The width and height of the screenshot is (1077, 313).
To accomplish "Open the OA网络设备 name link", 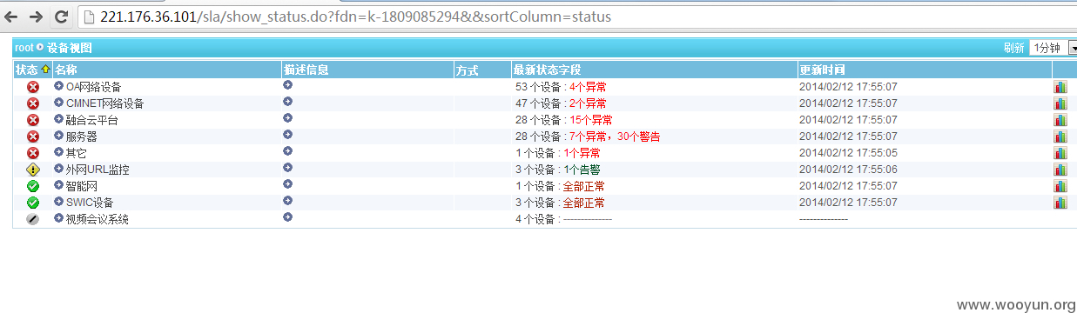I will tap(93, 87).
